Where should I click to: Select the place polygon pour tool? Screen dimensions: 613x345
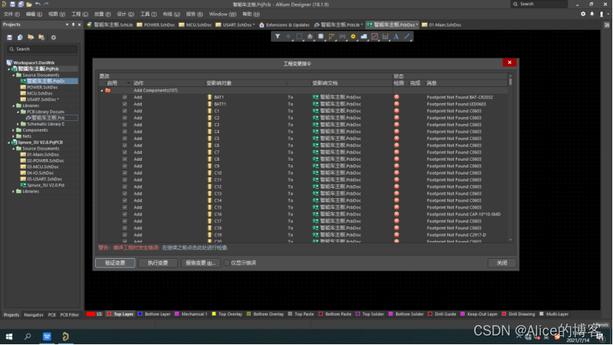pyautogui.click(x=364, y=36)
